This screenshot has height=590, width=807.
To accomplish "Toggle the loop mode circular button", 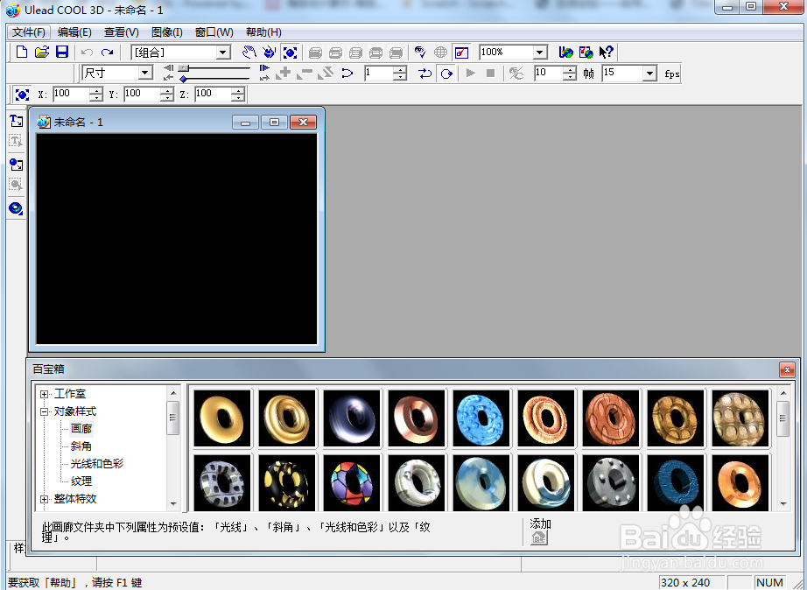I will [x=446, y=74].
